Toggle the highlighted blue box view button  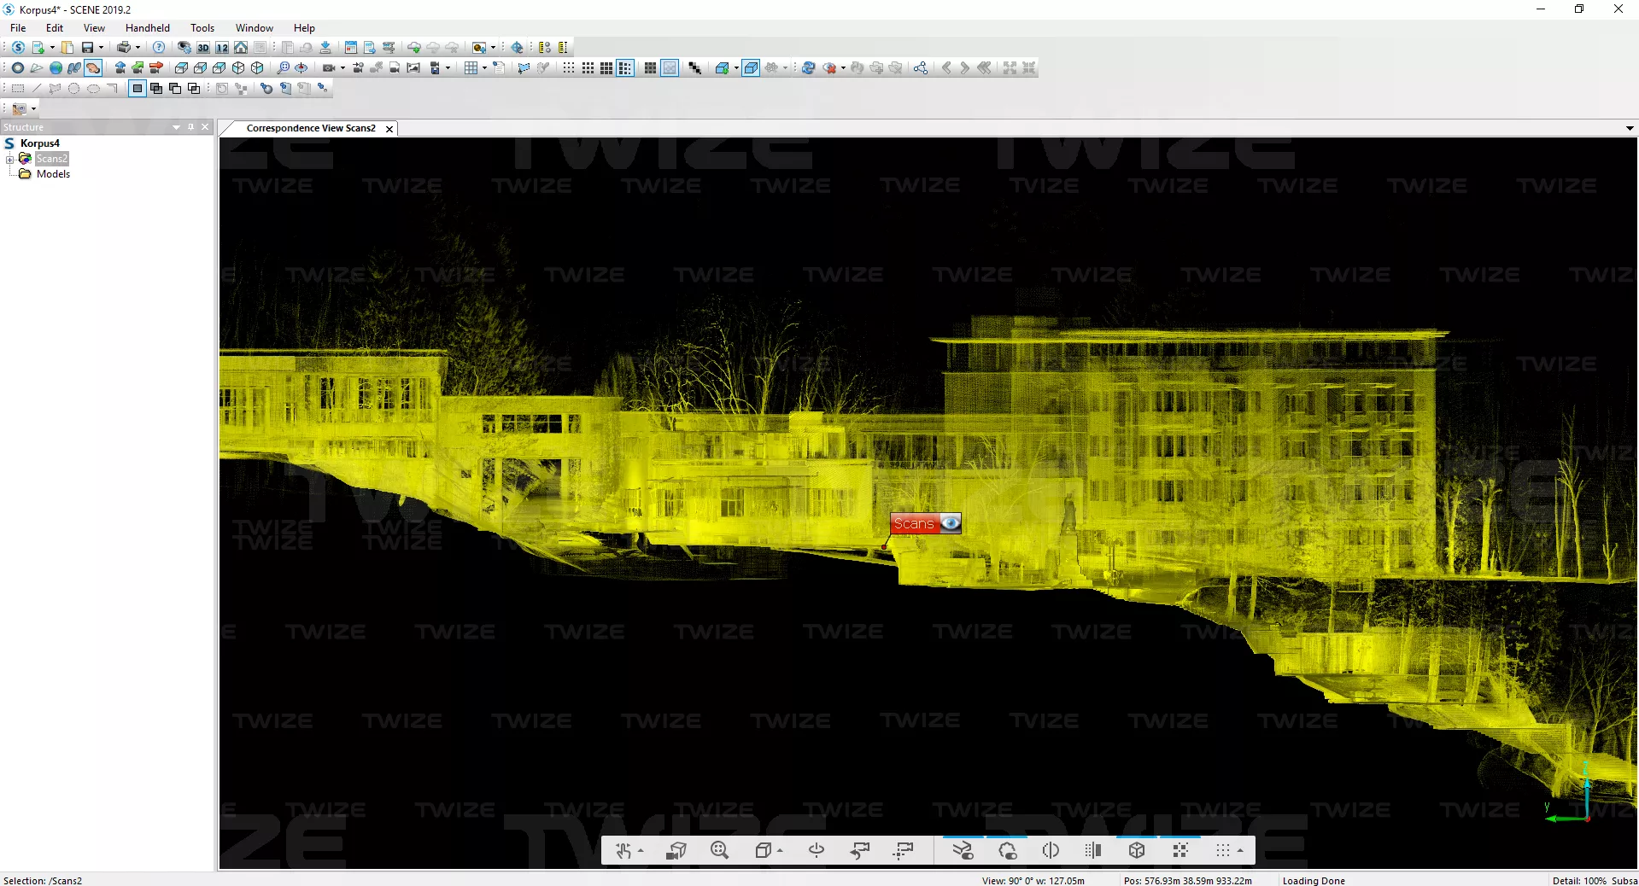[751, 68]
